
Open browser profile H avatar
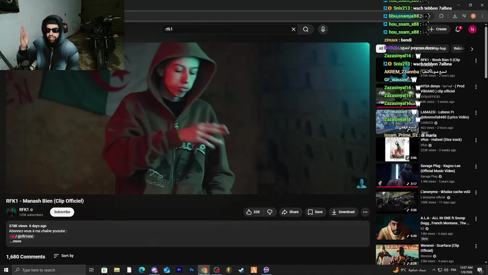click(x=473, y=16)
